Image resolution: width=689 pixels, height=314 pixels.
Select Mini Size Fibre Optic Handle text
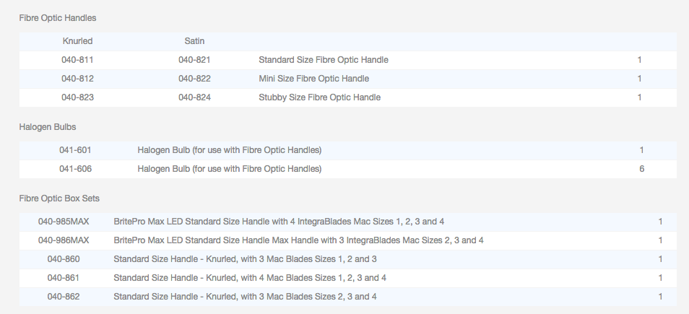click(313, 79)
